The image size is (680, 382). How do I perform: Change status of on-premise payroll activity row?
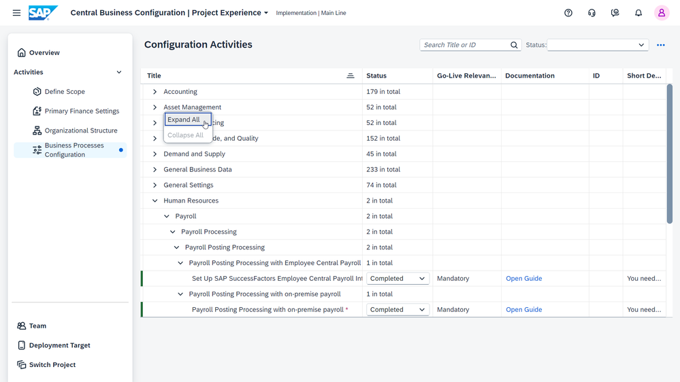[x=398, y=310]
